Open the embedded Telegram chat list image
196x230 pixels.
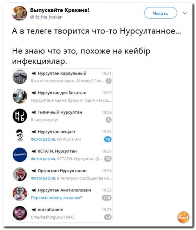tap(62, 145)
